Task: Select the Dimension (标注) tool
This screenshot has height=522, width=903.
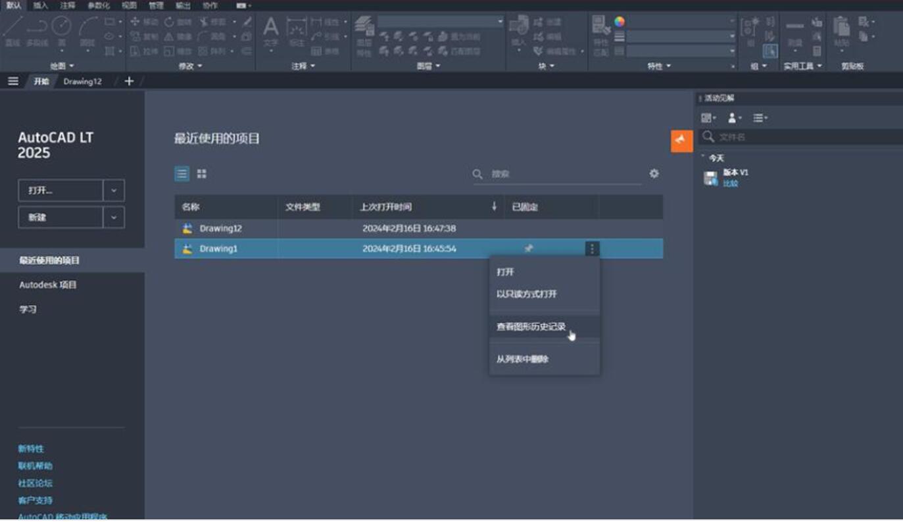Action: click(296, 31)
